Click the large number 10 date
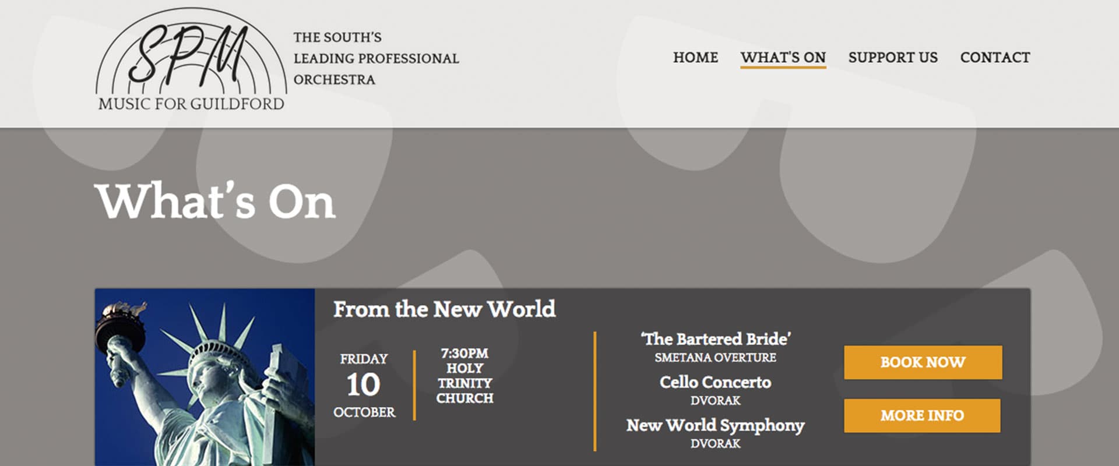The width and height of the screenshot is (1119, 466). [363, 384]
